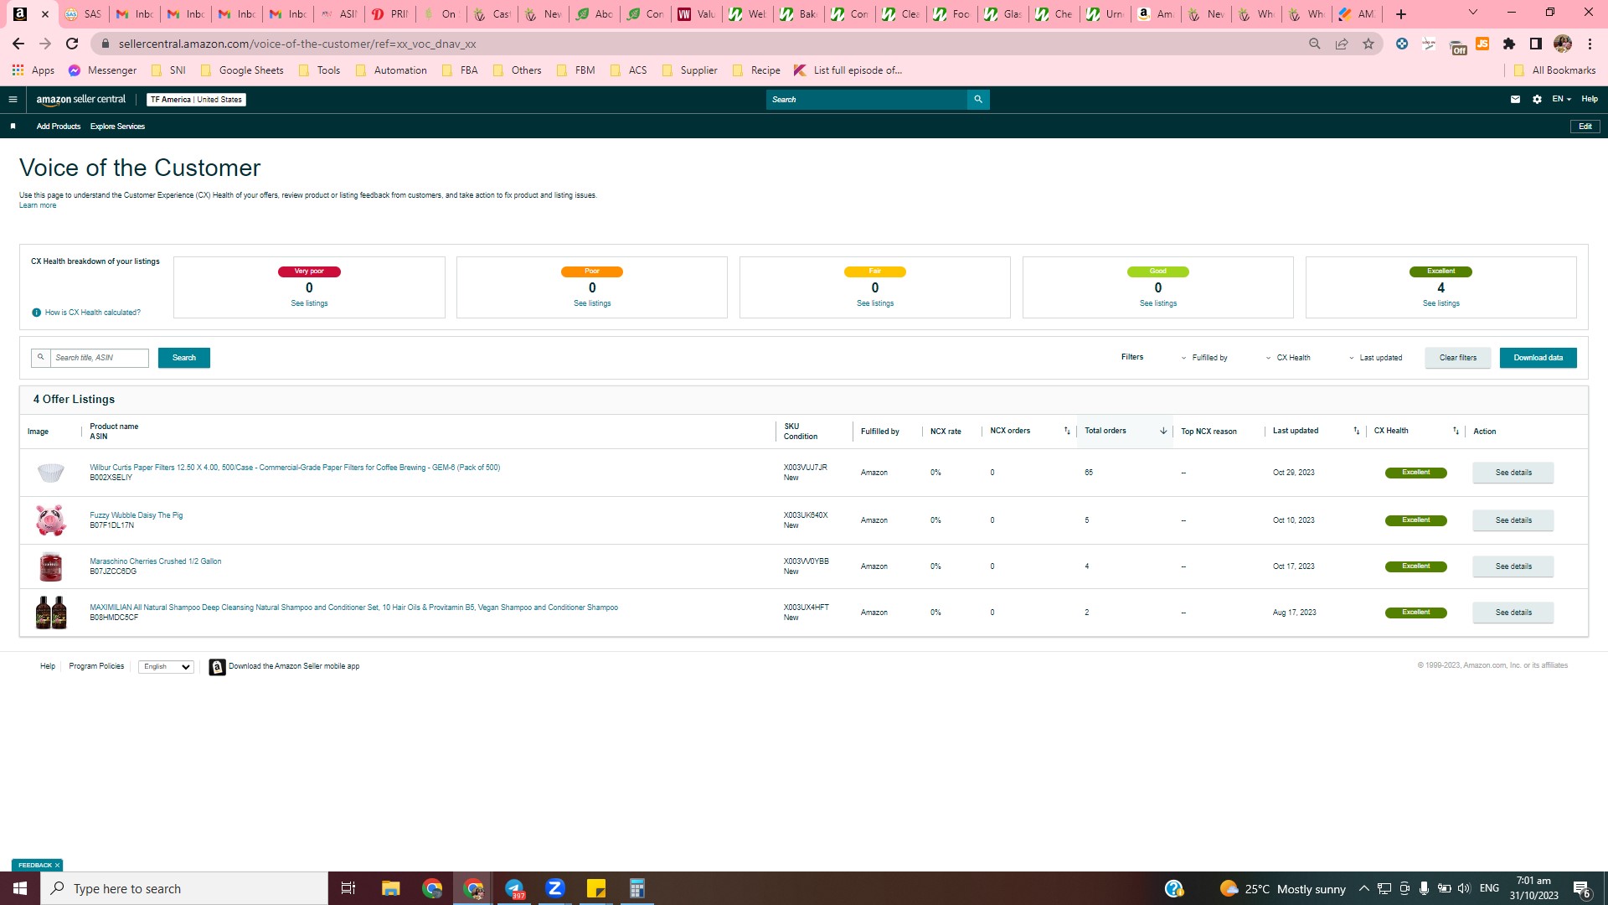Screen dimensions: 1608x905
Task: Click the Fuzzy Wubble pig product thumbnail
Action: [x=50, y=520]
